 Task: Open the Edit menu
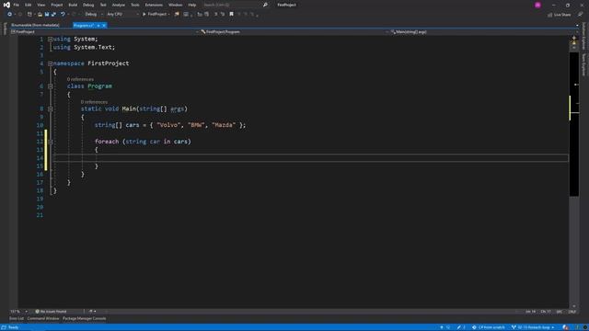29,5
